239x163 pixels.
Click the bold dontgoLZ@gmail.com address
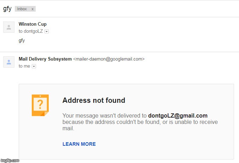(178, 116)
